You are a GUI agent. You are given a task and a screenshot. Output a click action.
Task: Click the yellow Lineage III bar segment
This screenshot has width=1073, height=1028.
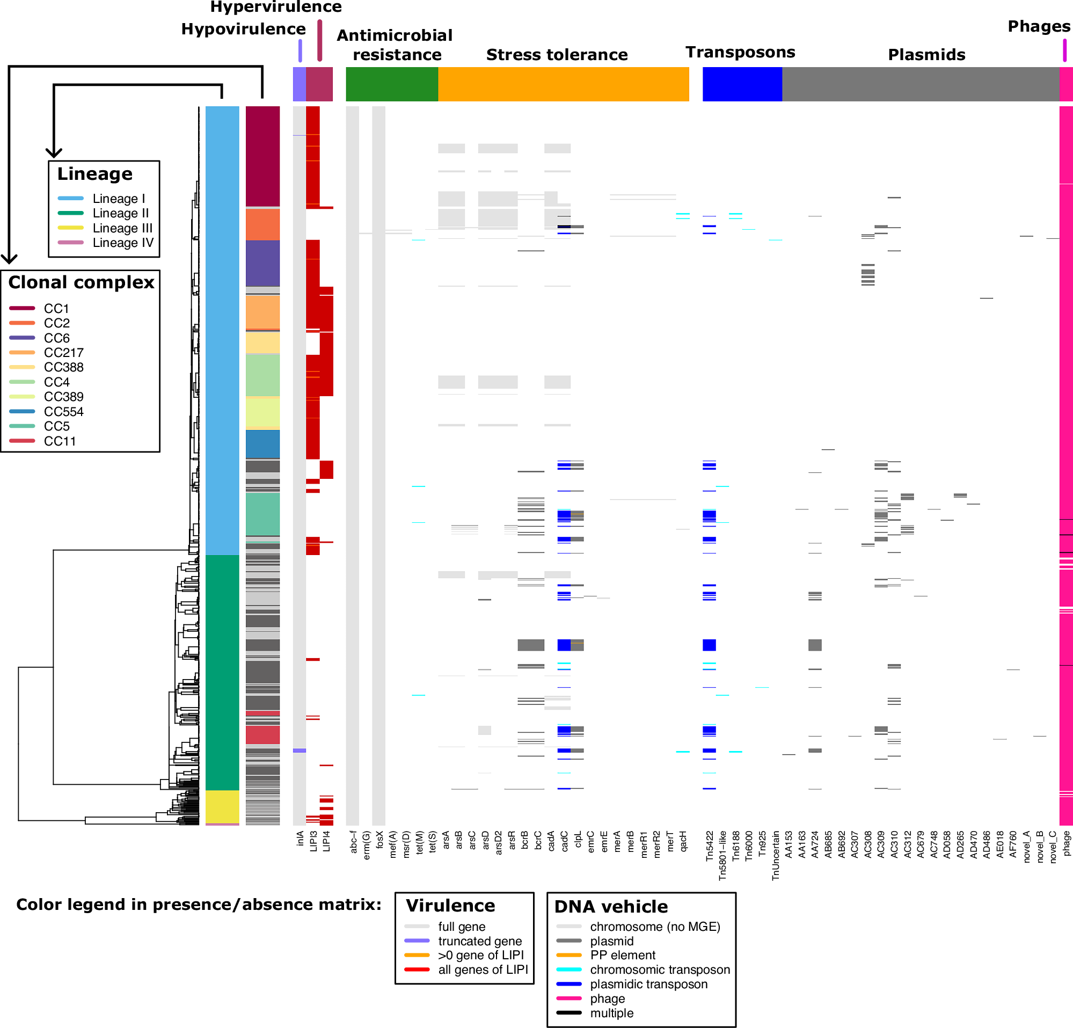tap(222, 806)
